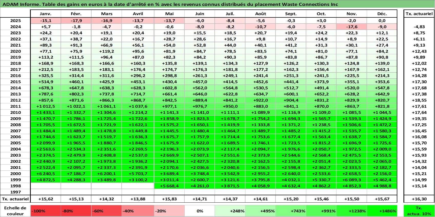Screen dimensions: 435x217
Task: Click the 'Août' column header
Action: (260, 14)
